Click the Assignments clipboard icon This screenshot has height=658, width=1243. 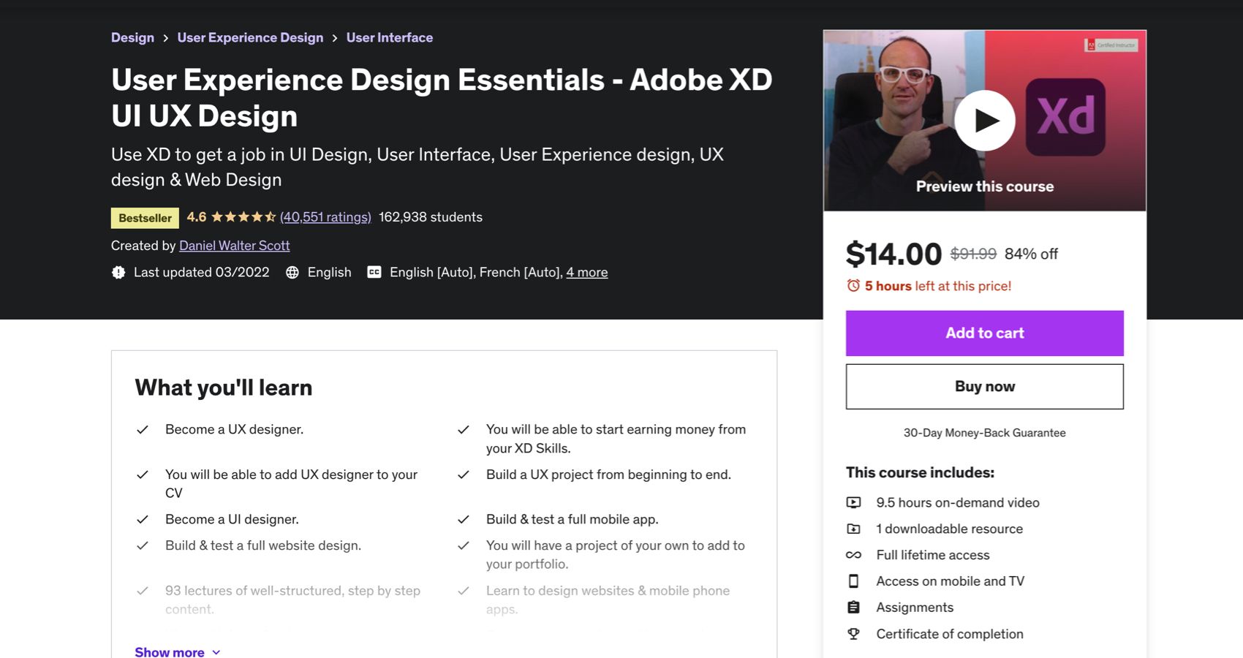pyautogui.click(x=853, y=608)
